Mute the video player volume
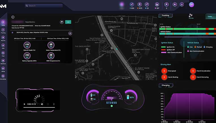 tap(42, 104)
